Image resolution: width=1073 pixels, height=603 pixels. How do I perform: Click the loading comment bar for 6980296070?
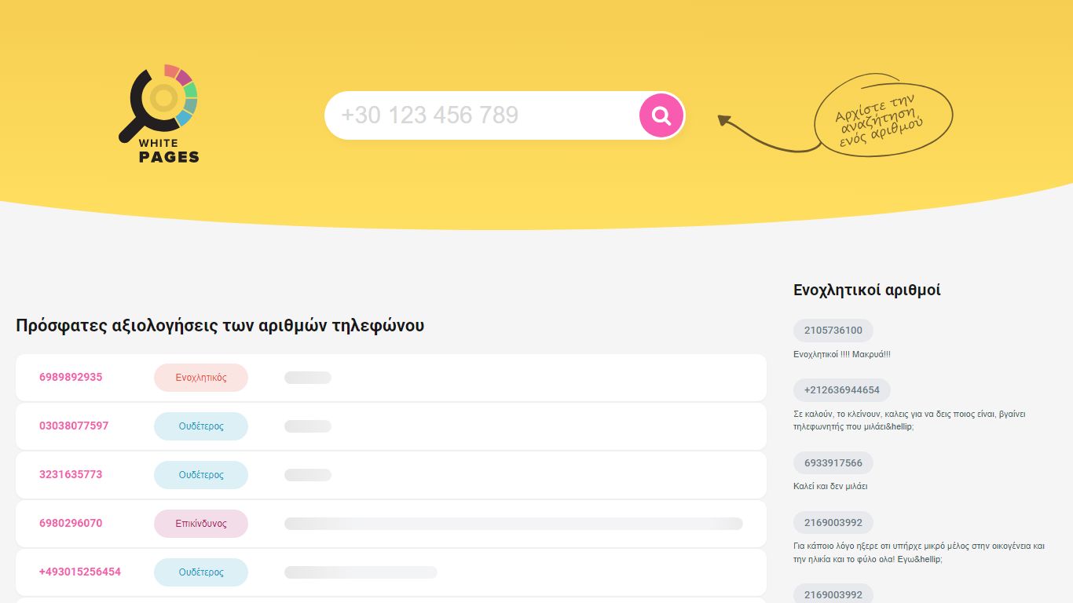point(514,524)
